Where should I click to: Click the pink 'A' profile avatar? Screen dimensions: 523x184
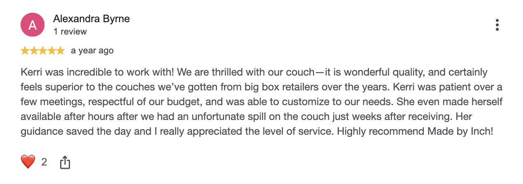point(33,25)
